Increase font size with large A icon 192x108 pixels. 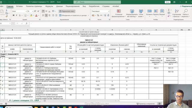pos(35,11)
